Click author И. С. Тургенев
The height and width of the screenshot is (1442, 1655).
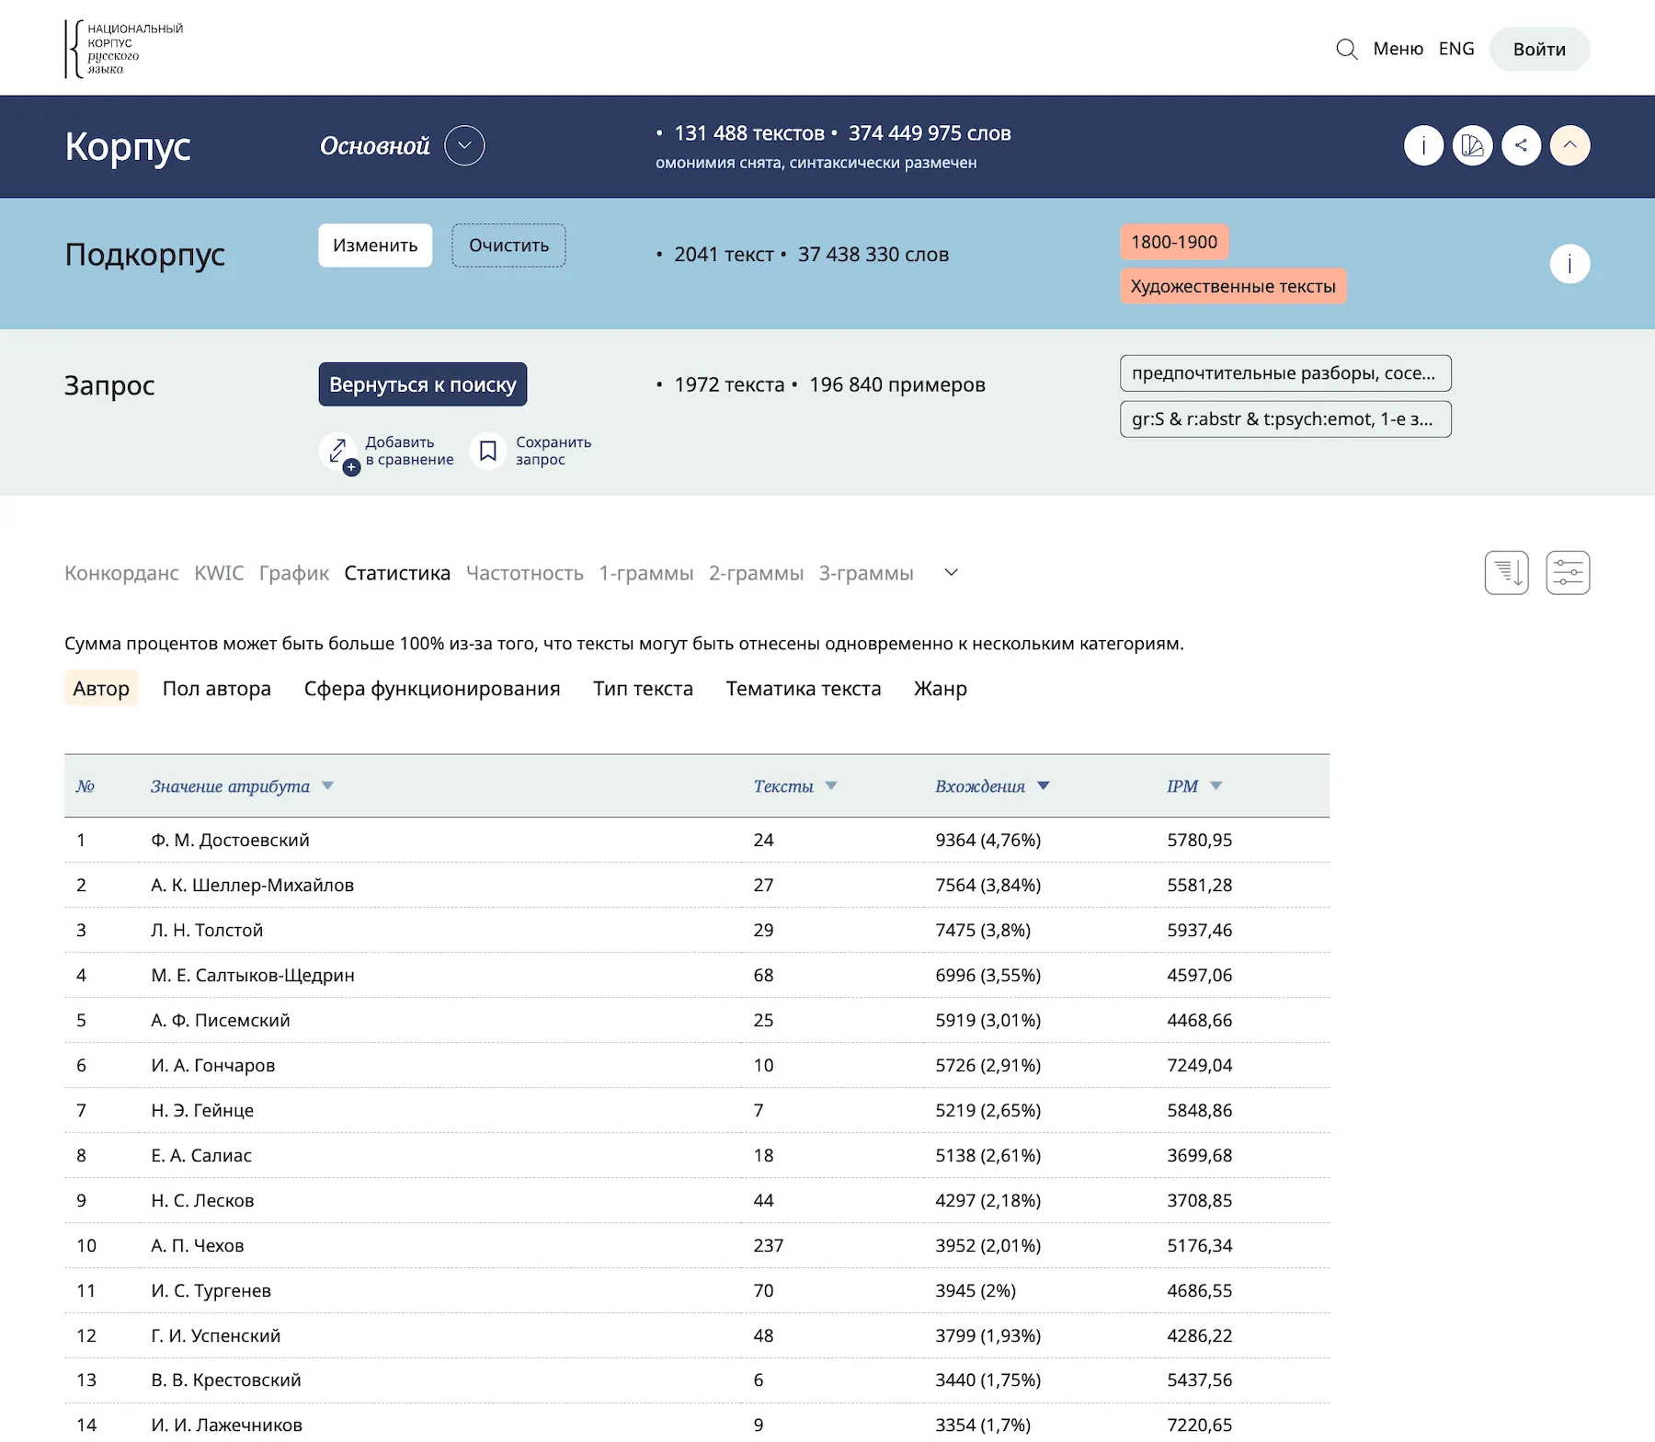[x=211, y=1290]
